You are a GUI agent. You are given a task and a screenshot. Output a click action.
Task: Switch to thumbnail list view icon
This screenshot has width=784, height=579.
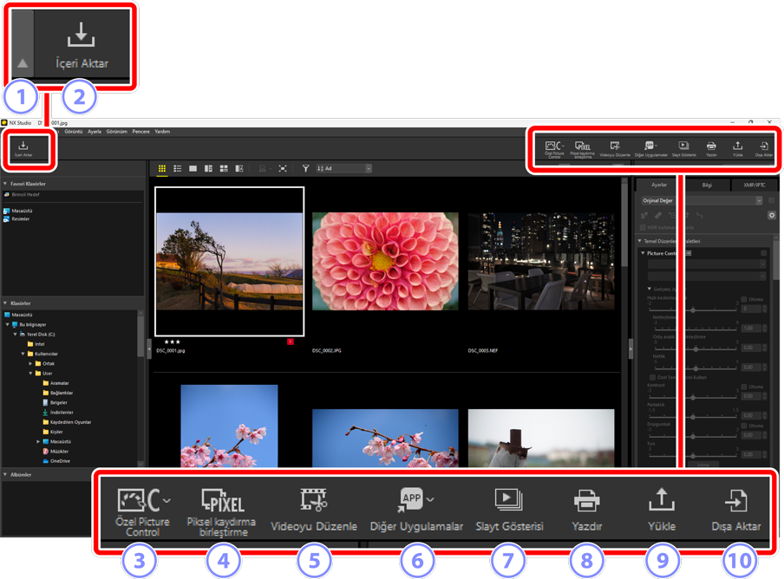178,169
